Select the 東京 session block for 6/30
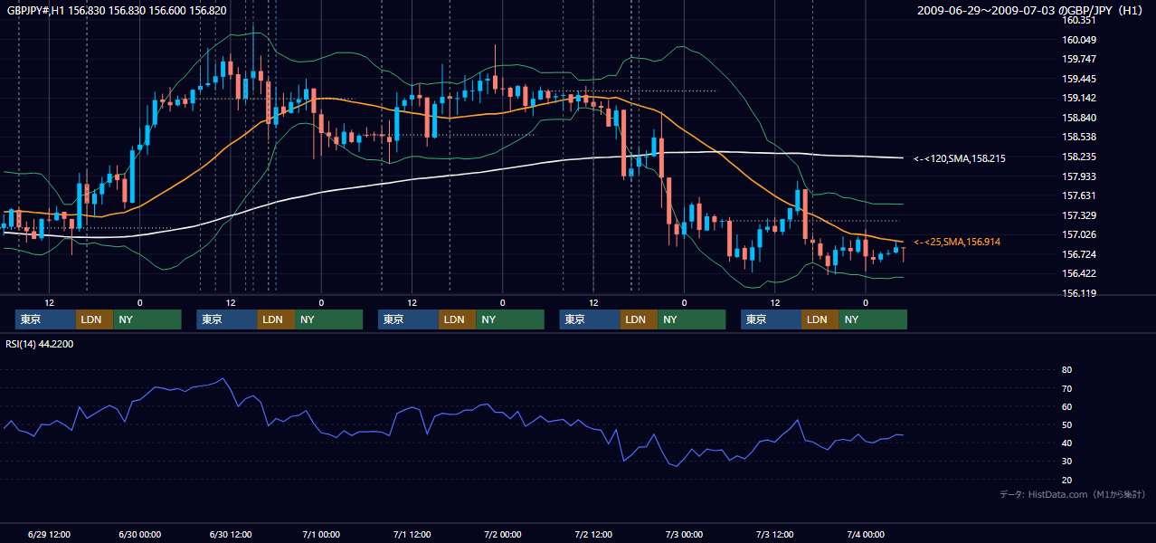The height and width of the screenshot is (543, 1156). 227,319
